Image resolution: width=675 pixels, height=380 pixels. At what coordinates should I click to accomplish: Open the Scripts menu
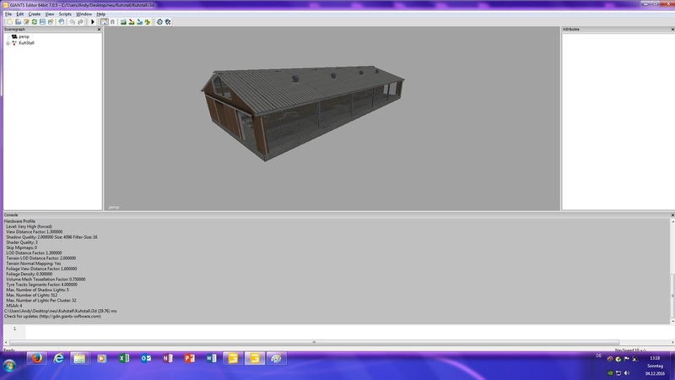(65, 14)
